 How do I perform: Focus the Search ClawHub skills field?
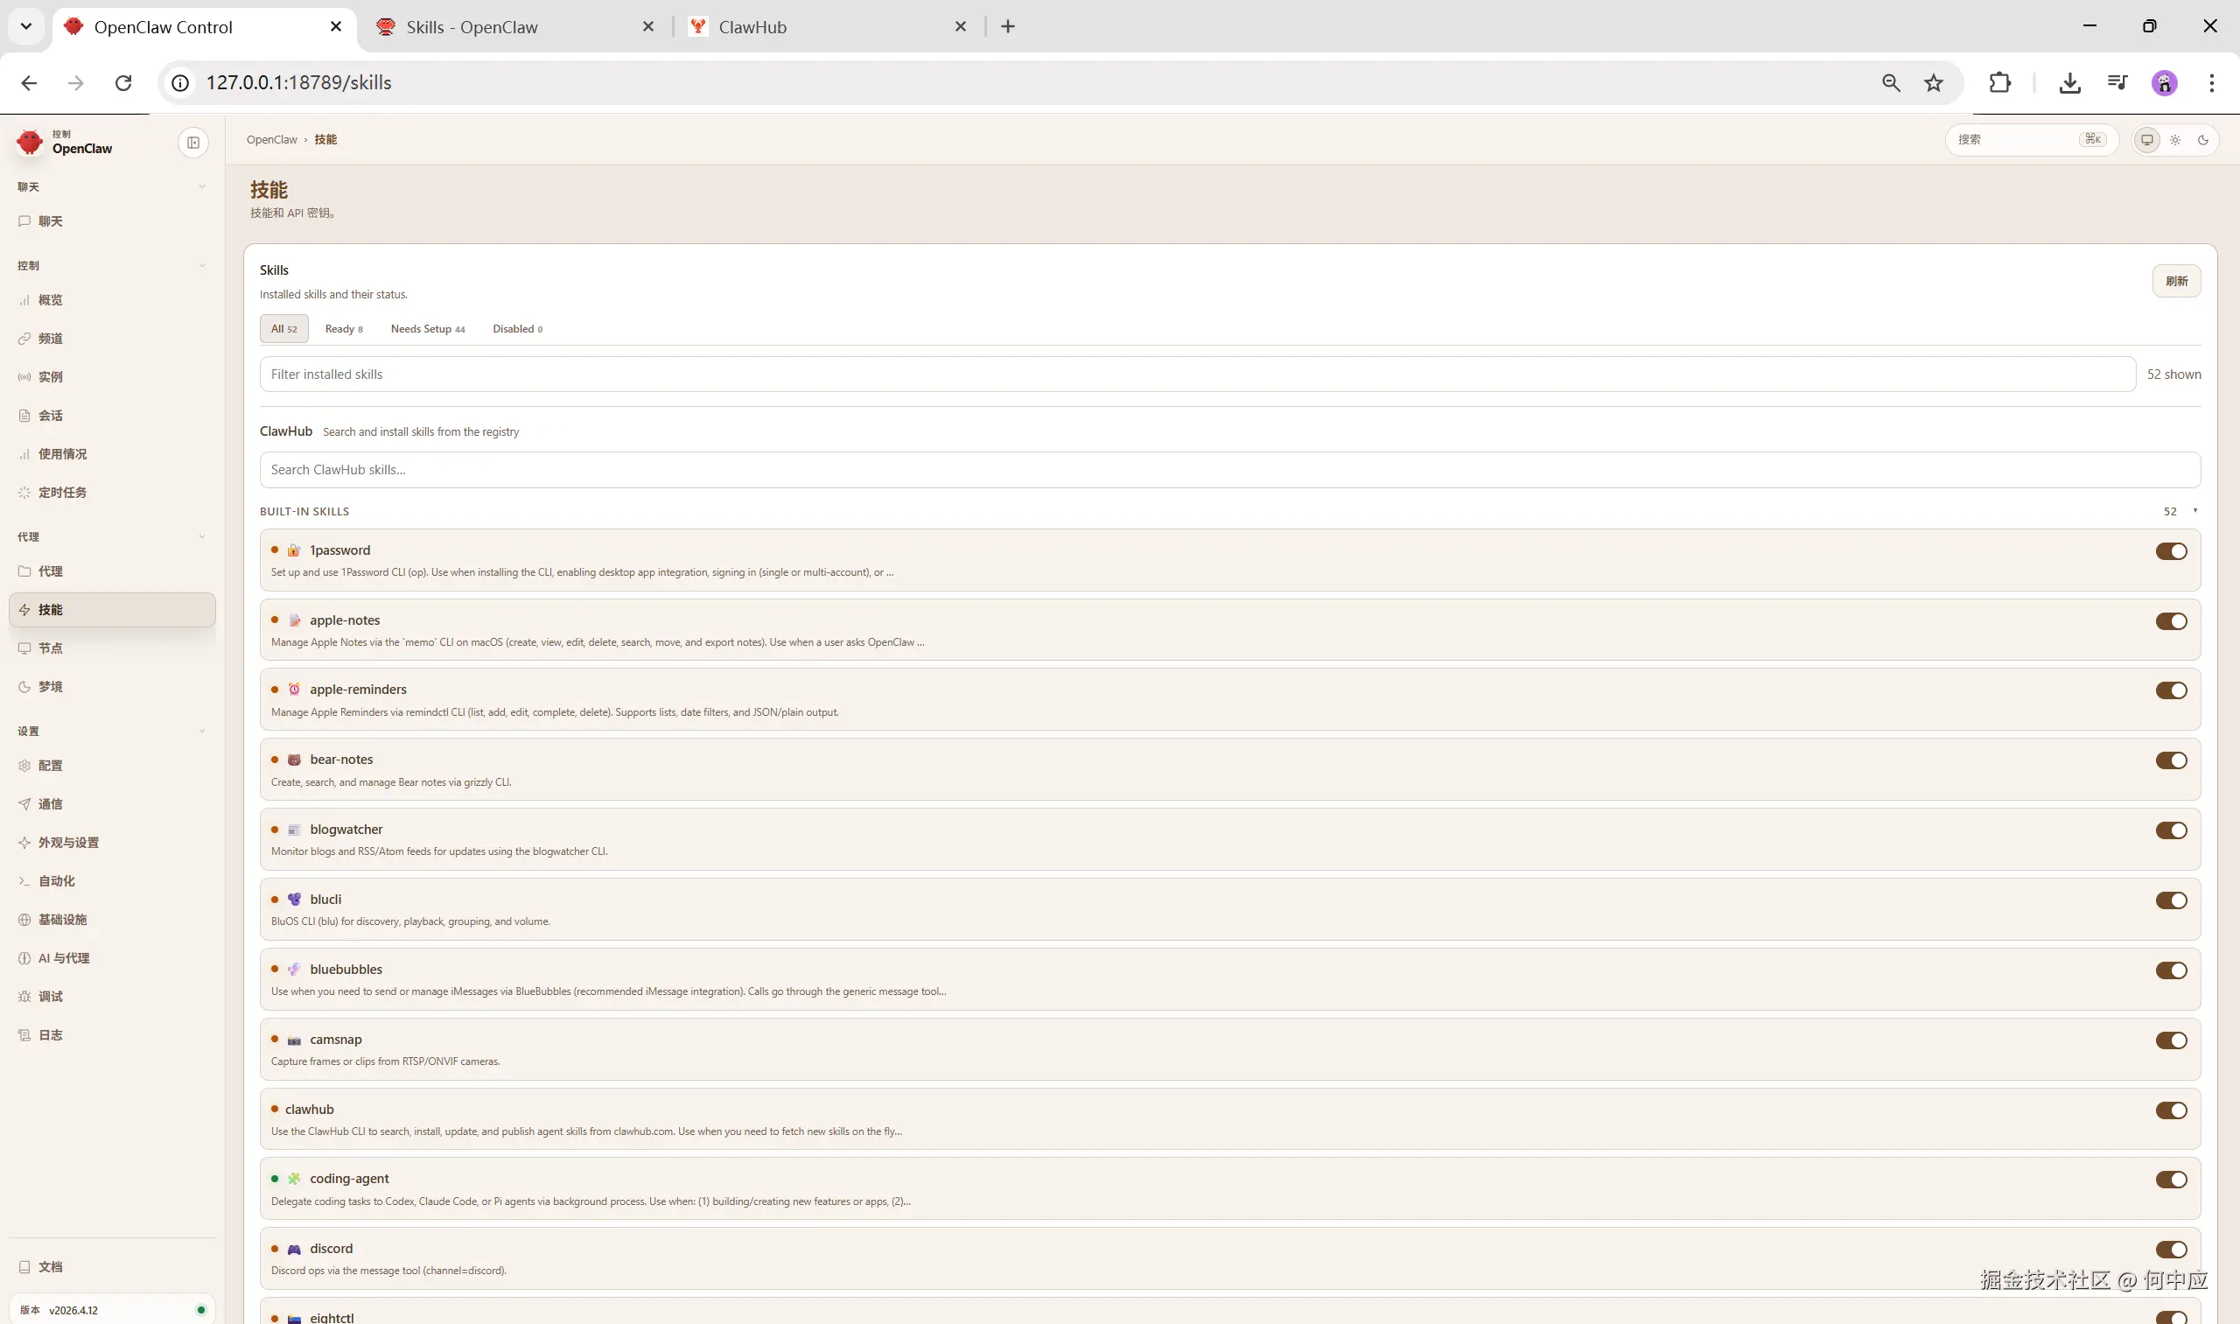tap(1229, 470)
